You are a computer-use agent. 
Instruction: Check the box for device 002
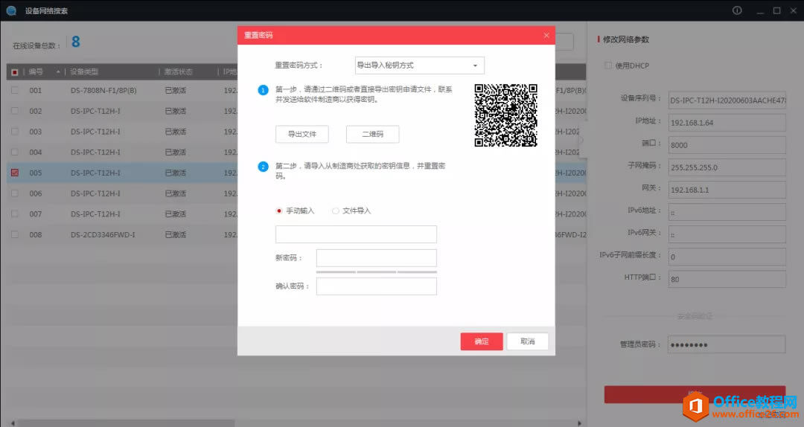(x=15, y=111)
